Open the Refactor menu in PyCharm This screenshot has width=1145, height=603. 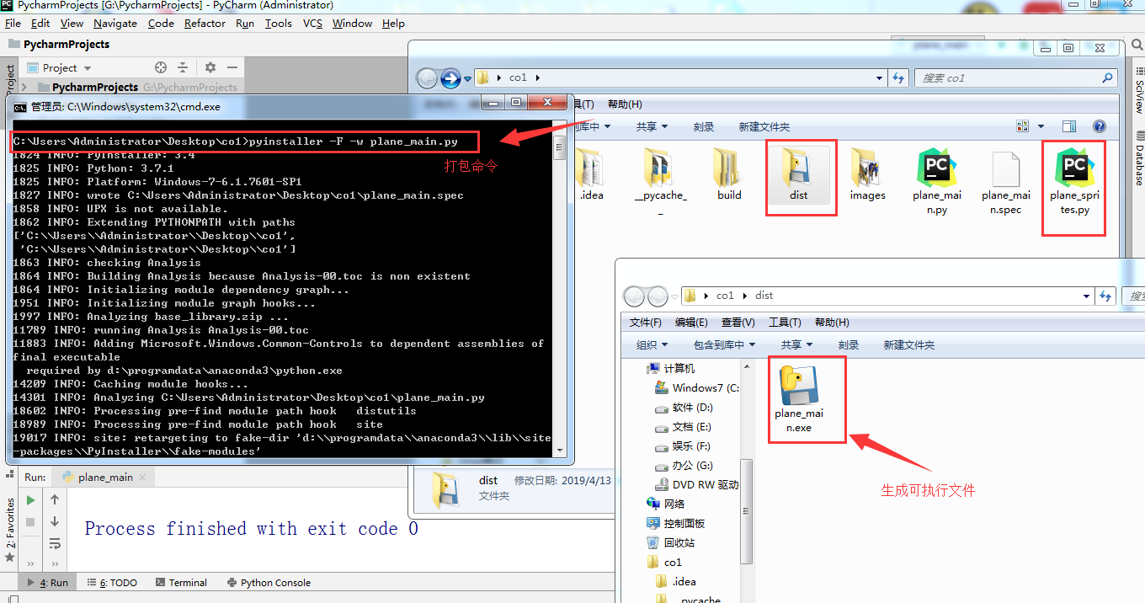click(205, 24)
